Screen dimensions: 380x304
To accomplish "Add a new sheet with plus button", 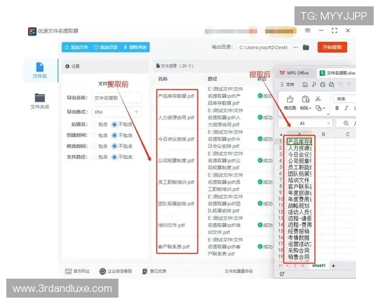I will coord(334,266).
